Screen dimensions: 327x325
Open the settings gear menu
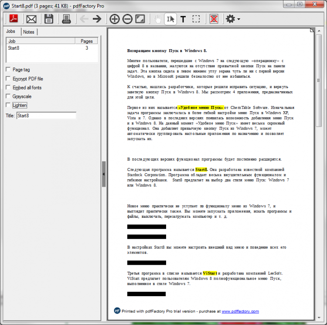[x=231, y=19]
